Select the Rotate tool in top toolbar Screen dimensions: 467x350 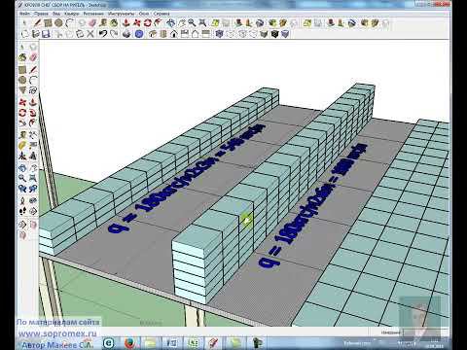click(x=148, y=23)
